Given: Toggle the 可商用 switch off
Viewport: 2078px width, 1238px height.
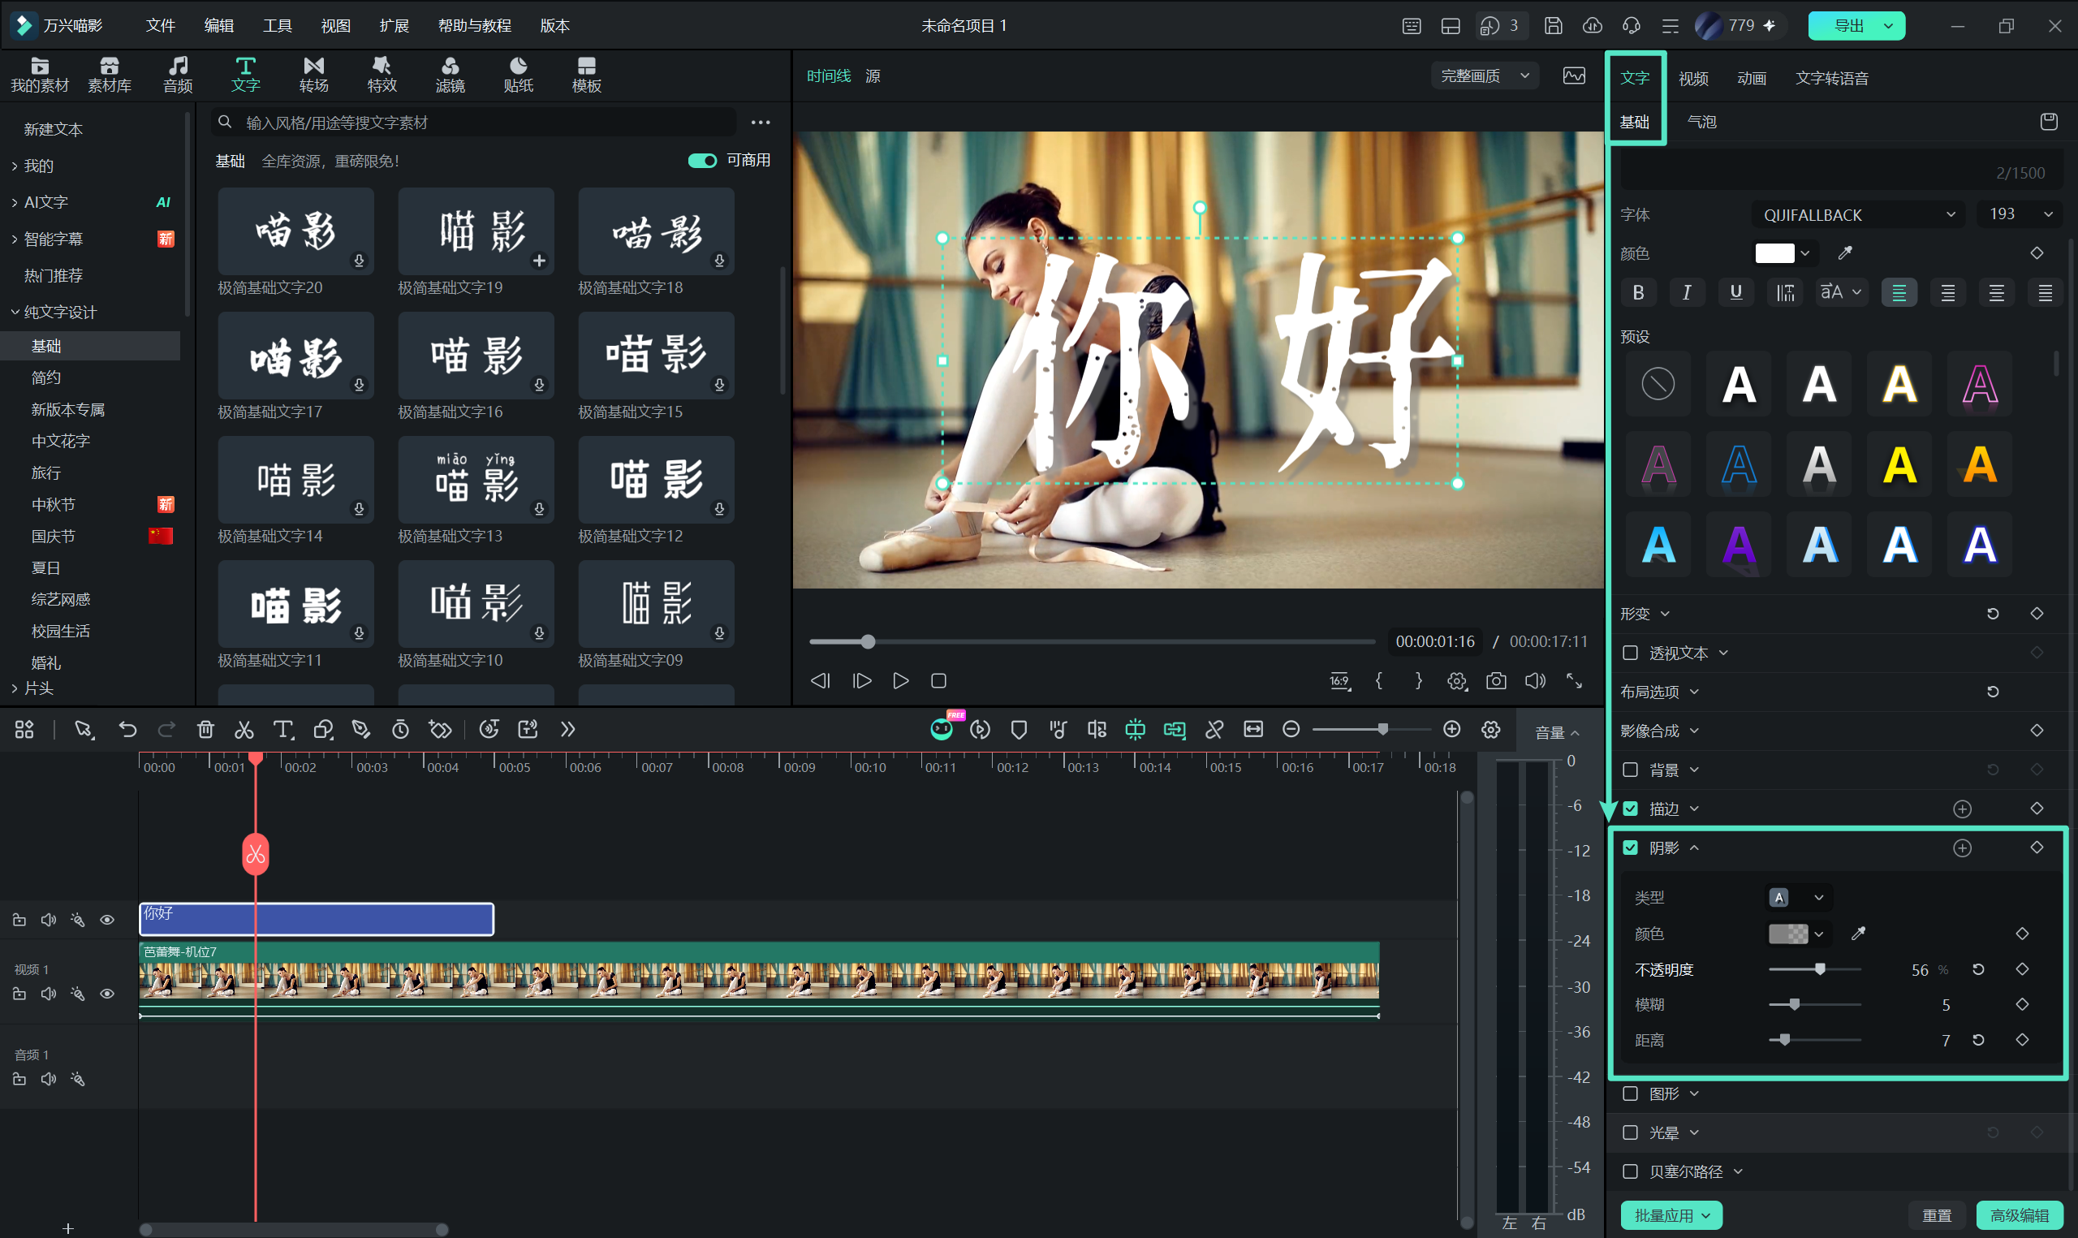Looking at the screenshot, I should 702,160.
